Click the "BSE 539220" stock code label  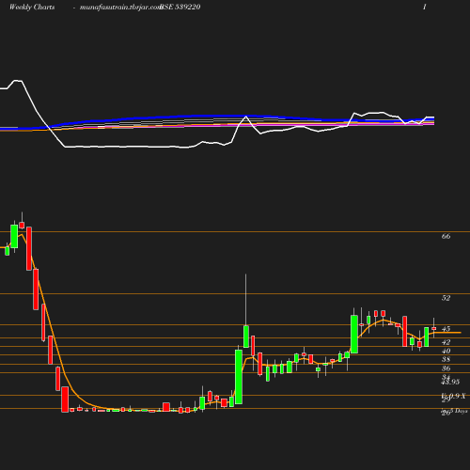coord(180,7)
